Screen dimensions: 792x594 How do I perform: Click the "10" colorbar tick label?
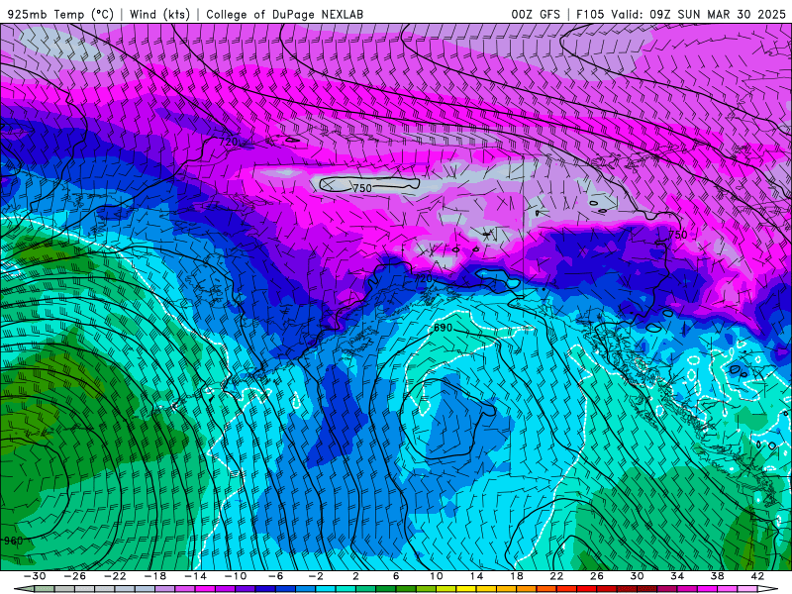pos(436,576)
